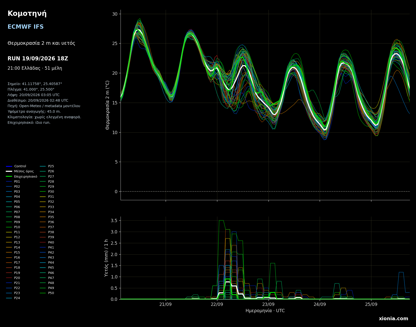Screen dimensions: 416x327
Task: Select the Μέσος όρος legend entry
Action: pos(20,171)
